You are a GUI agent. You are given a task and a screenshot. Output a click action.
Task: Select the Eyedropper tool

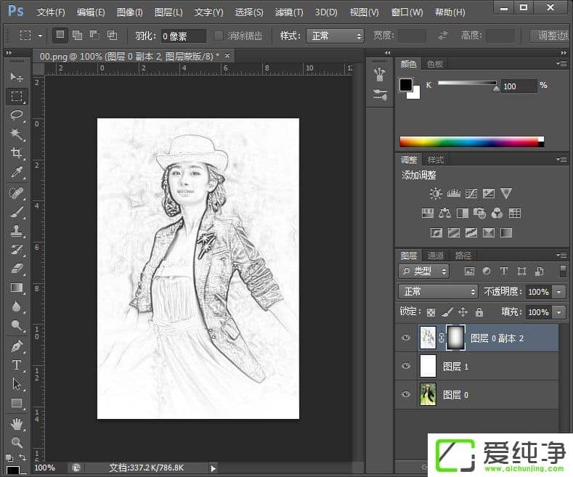pyautogui.click(x=17, y=172)
